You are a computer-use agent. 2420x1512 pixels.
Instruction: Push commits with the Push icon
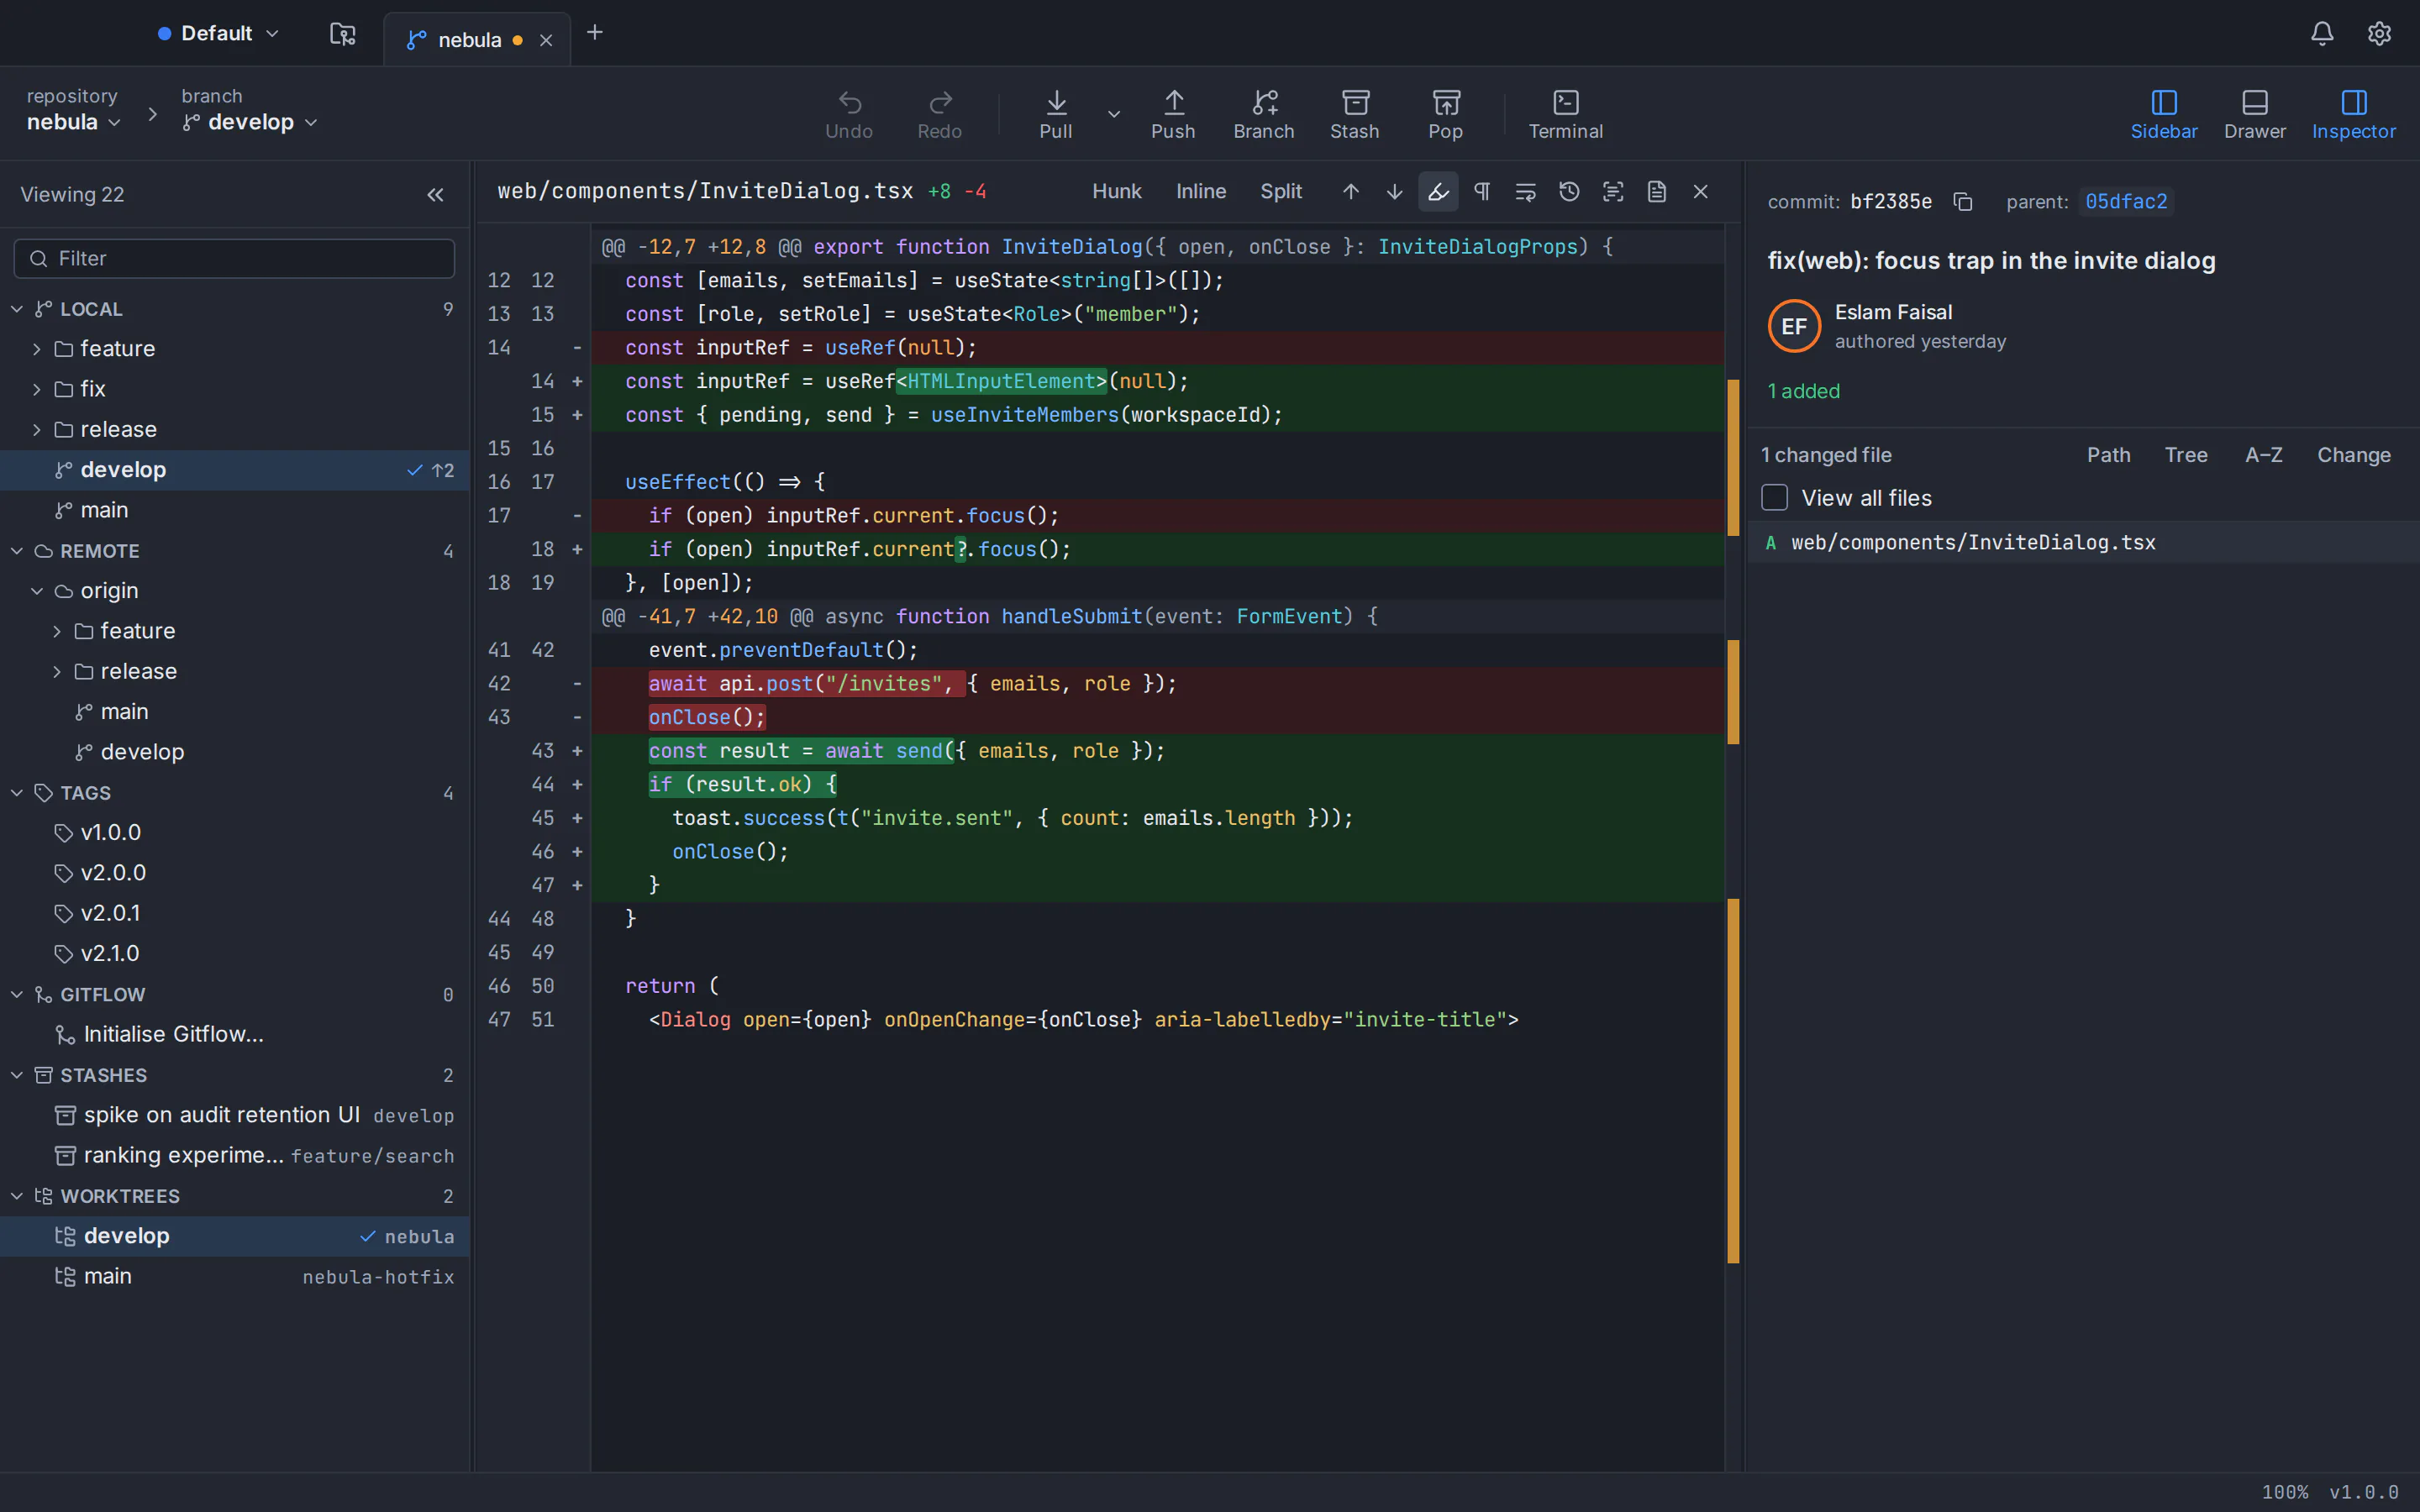click(1173, 115)
